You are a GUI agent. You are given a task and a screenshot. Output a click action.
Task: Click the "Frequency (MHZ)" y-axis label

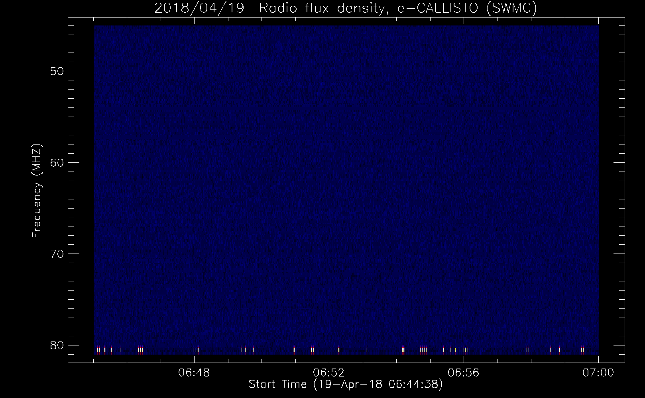point(37,191)
